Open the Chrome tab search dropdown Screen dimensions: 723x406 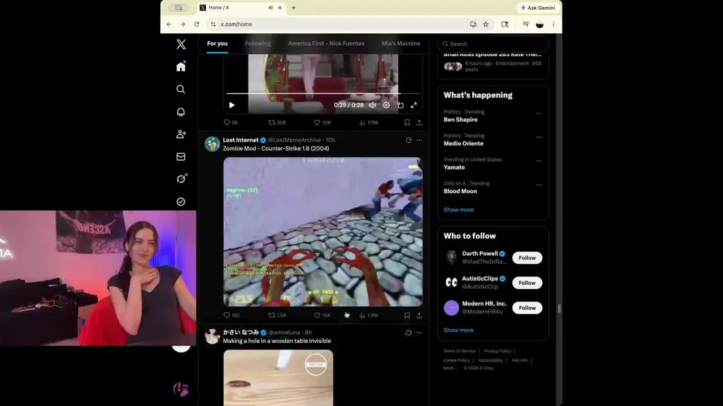(x=179, y=8)
